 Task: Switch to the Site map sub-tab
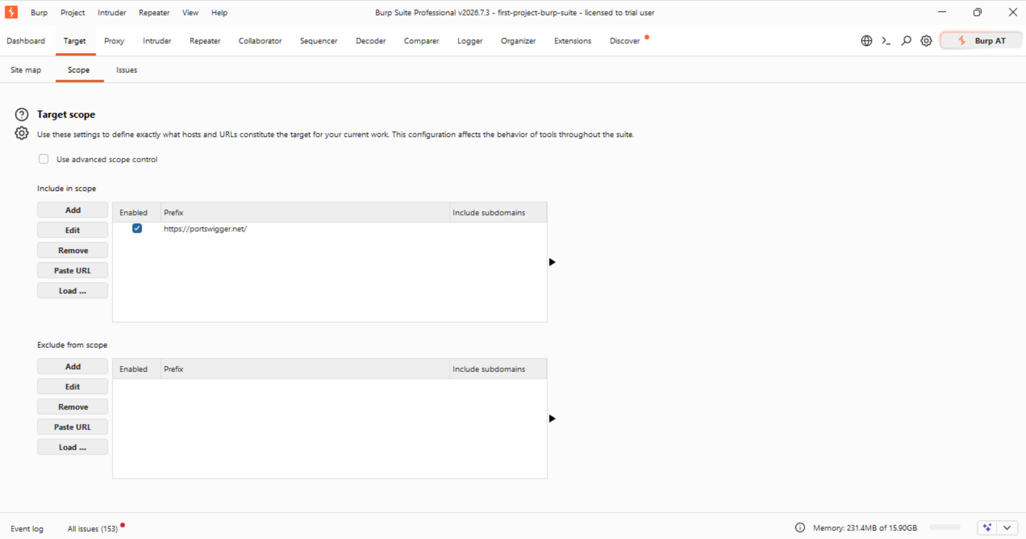coord(26,70)
